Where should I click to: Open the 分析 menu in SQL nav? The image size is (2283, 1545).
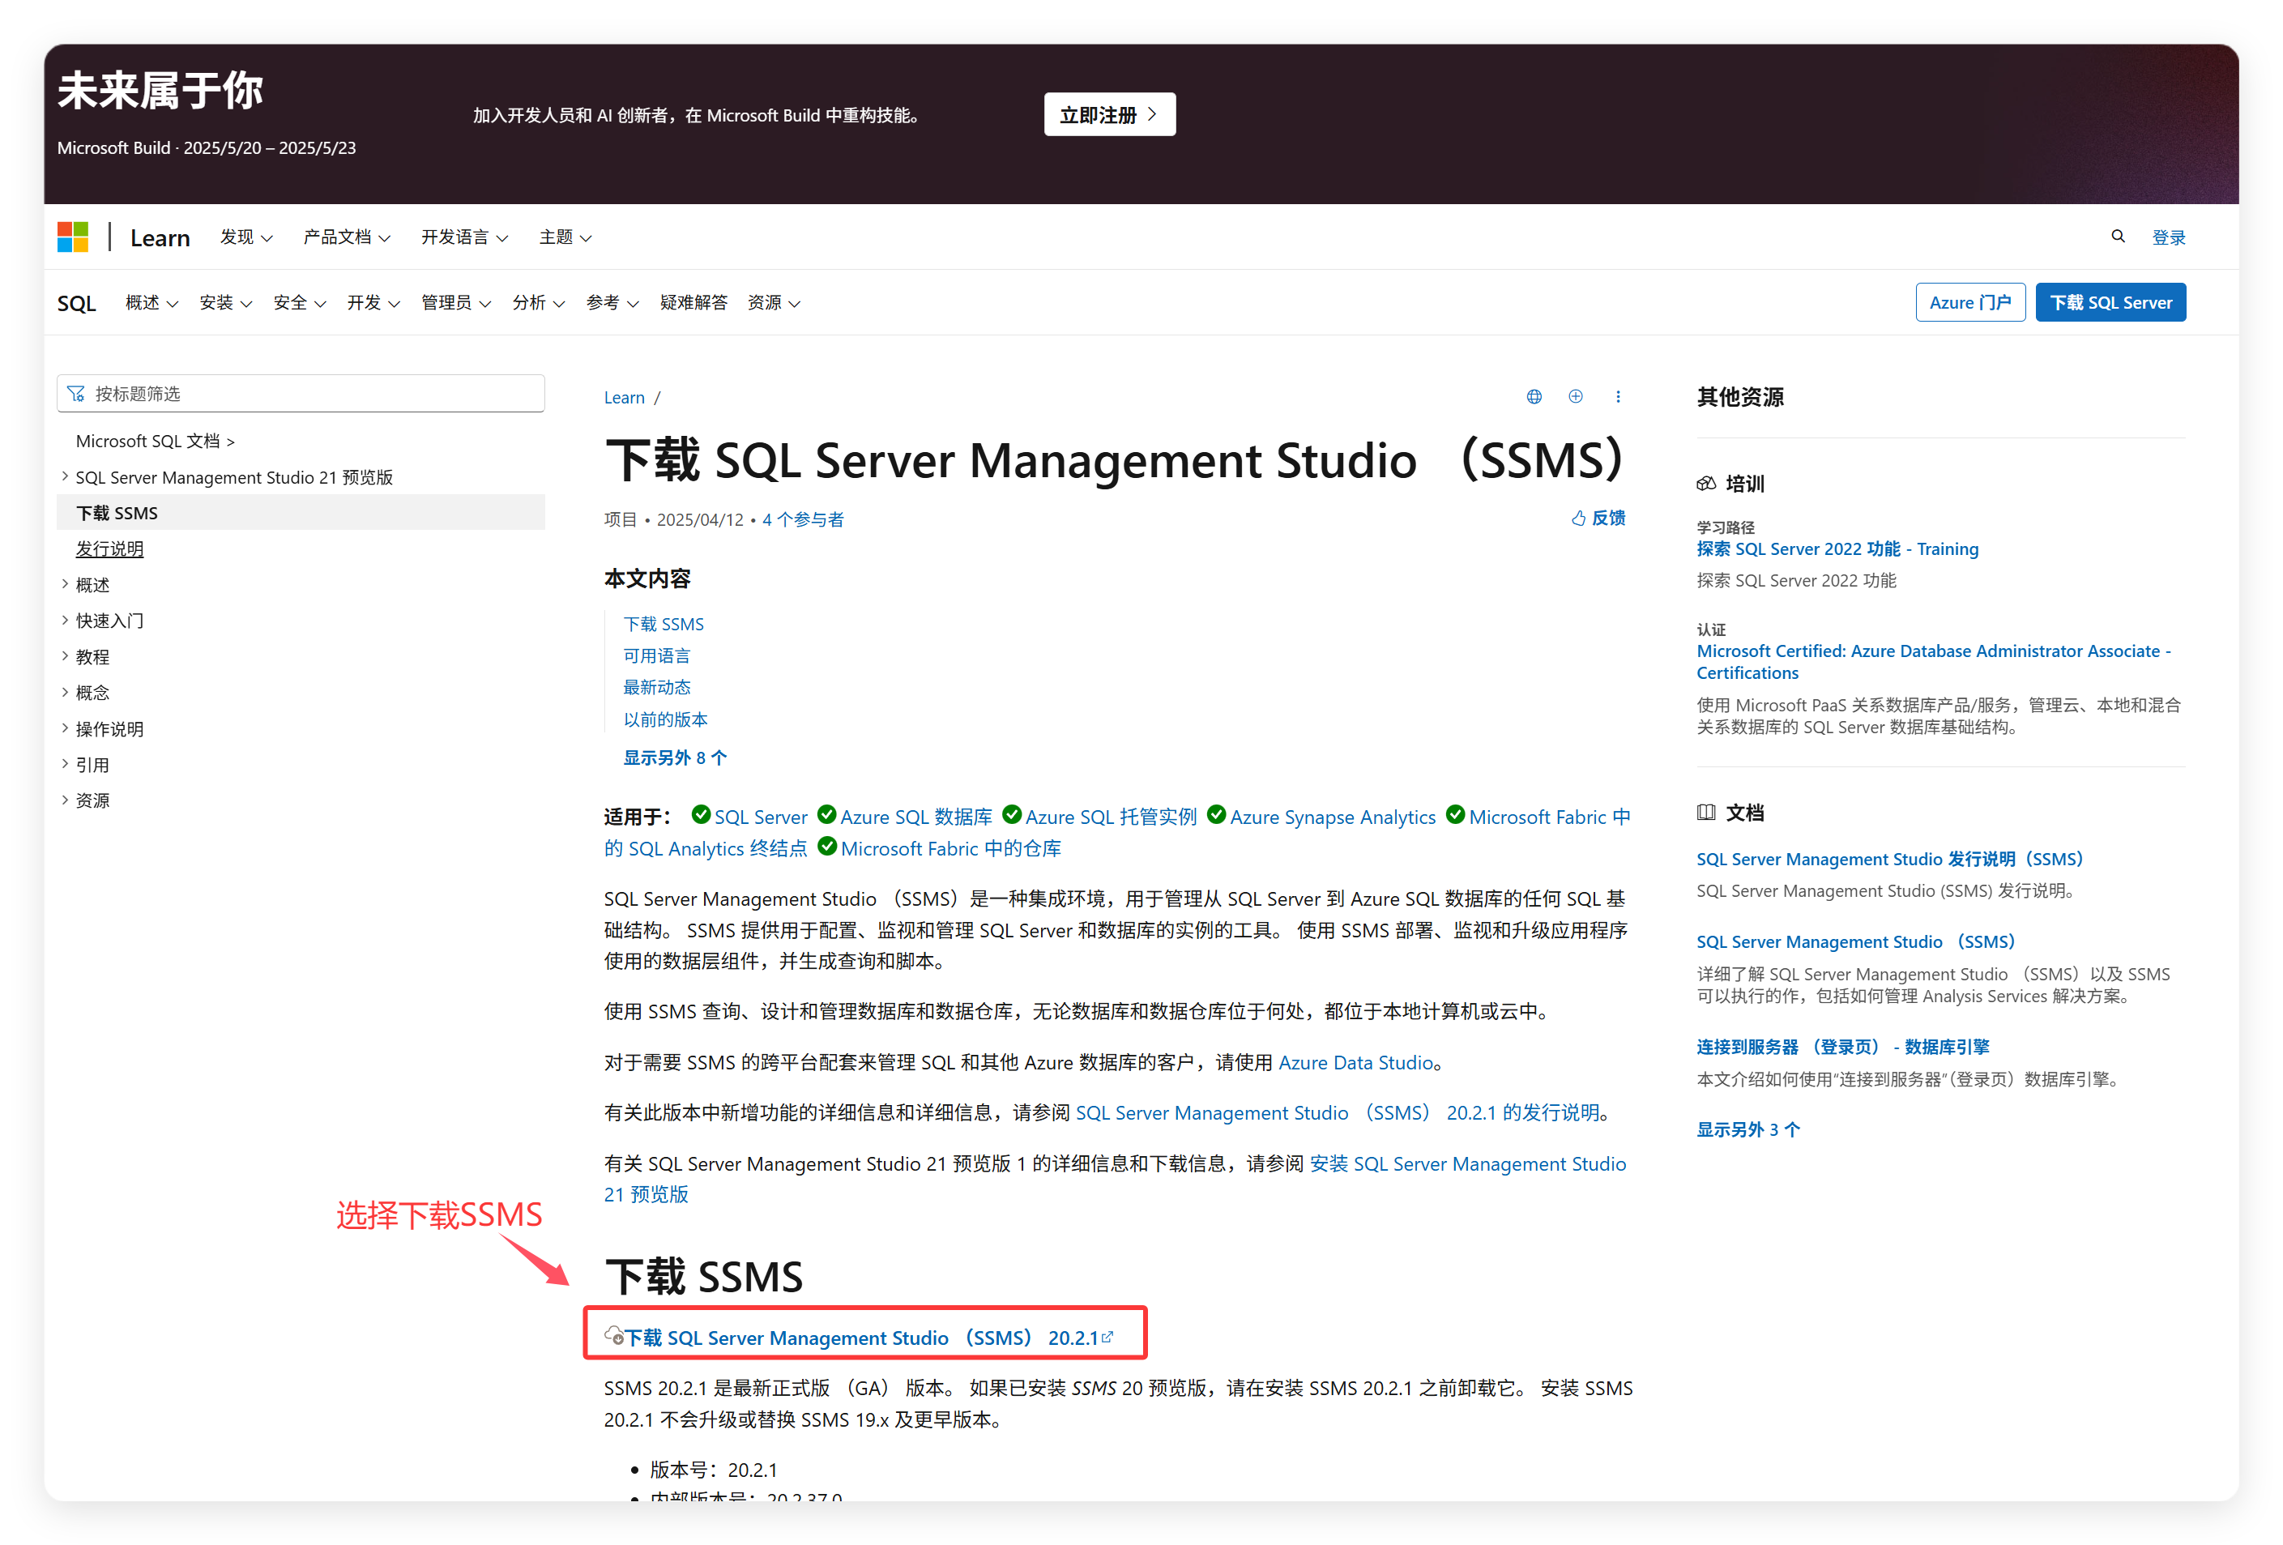(538, 302)
